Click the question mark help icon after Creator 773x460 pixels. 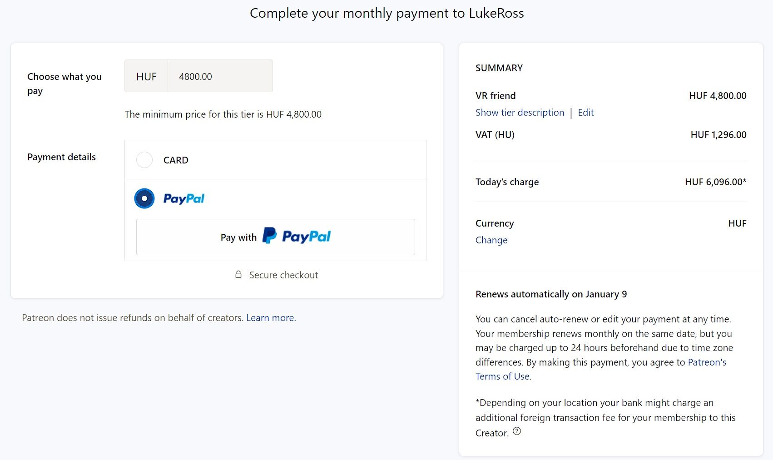coord(517,431)
